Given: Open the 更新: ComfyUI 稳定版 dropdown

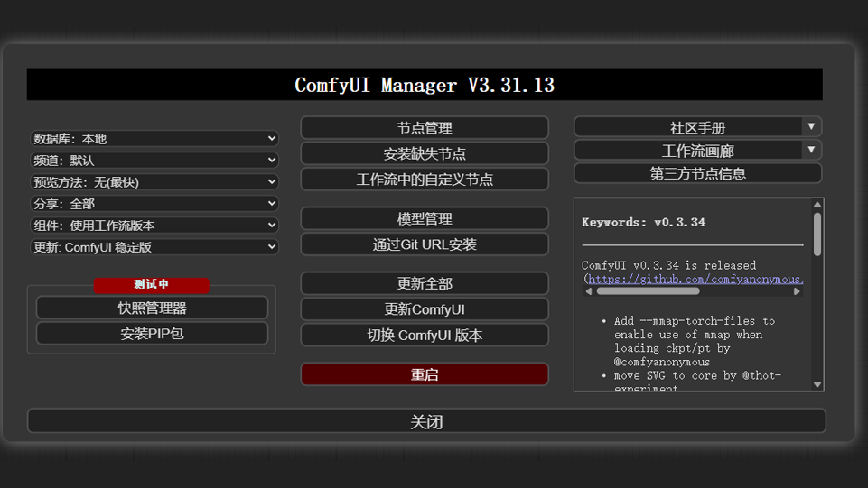Looking at the screenshot, I should pyautogui.click(x=154, y=247).
